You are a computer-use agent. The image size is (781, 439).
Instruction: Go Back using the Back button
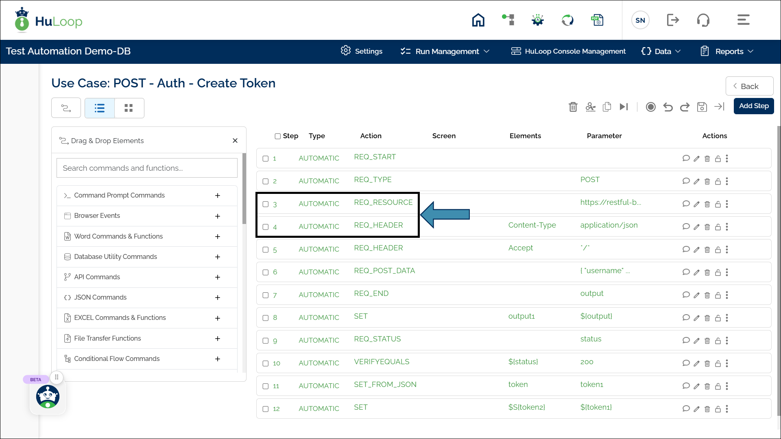click(749, 86)
